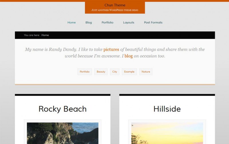This screenshot has height=144, width=229.
Task: Click the Portfolio tag button
Action: [84, 72]
